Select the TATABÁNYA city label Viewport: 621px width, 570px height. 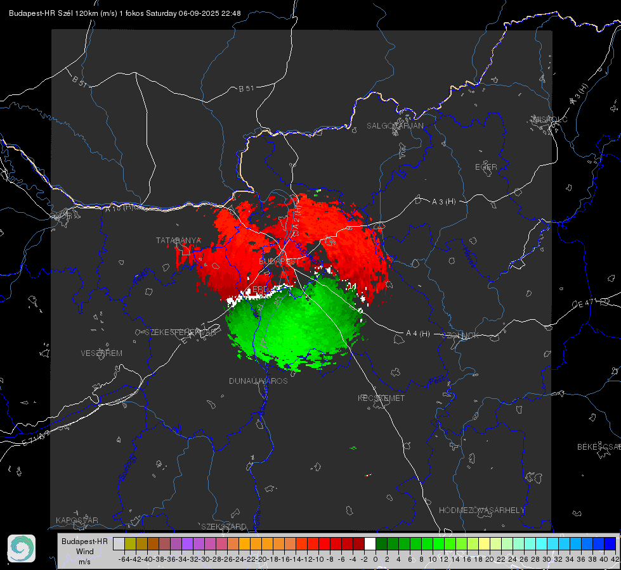tap(178, 240)
